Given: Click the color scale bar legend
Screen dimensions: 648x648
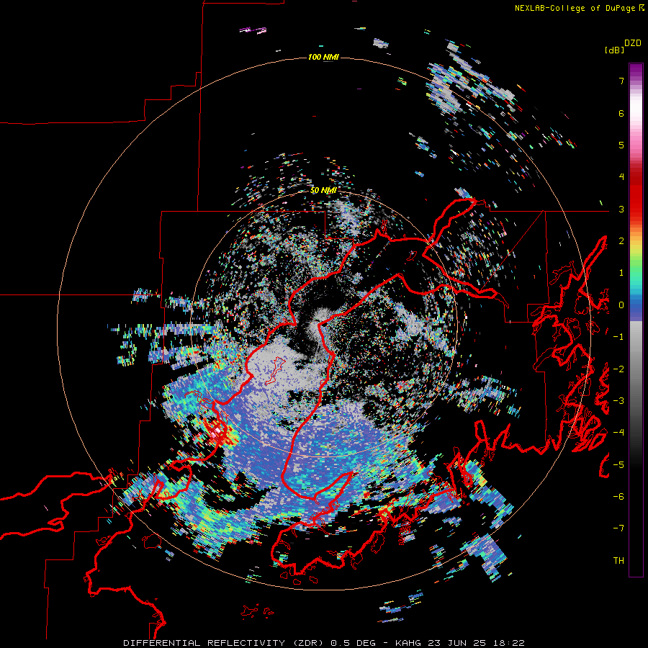Looking at the screenshot, I should tap(636, 320).
